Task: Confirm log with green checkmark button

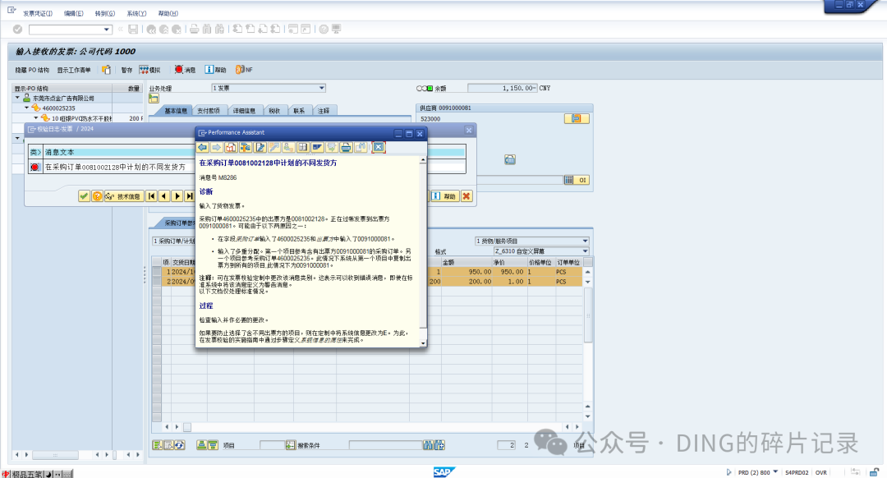Action: point(84,196)
